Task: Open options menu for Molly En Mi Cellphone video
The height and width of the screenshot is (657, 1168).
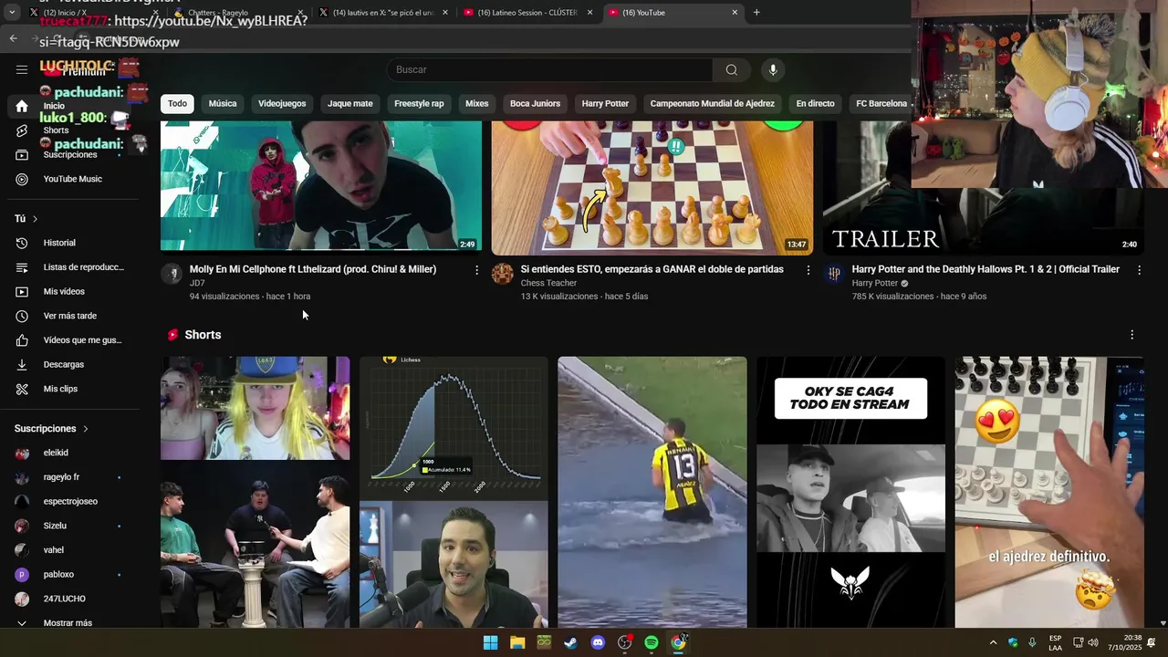Action: click(476, 270)
